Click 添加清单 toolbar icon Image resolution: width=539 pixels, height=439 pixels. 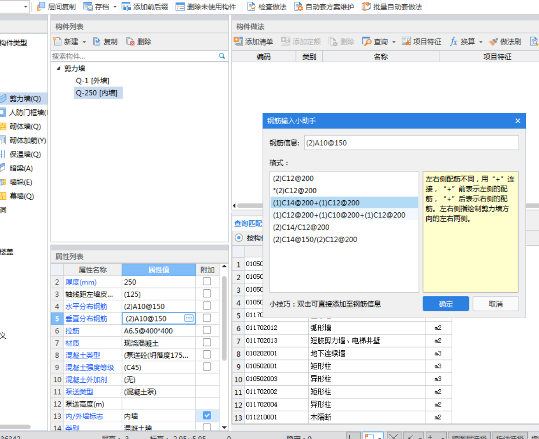click(x=238, y=41)
